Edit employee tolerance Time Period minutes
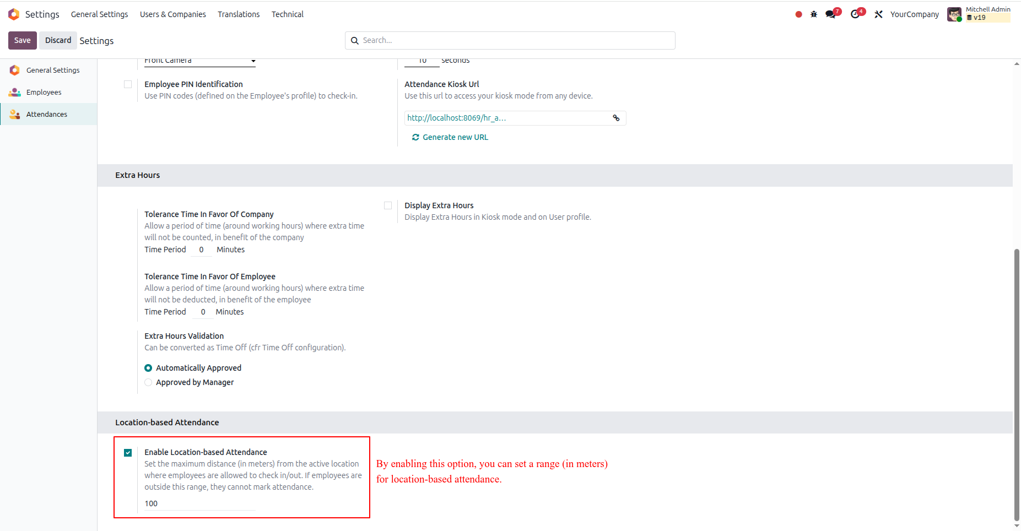Viewport: 1021px width, 531px height. [x=202, y=312]
